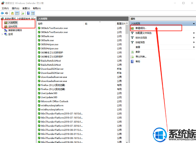Toggle the console tree pane toolbar icon
196x143 pixels.
(x=17, y=13)
